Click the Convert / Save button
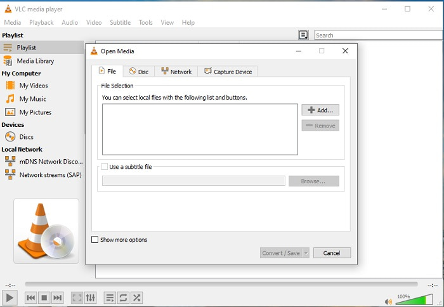 click(281, 253)
